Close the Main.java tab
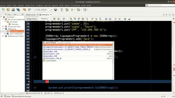 click(51, 14)
